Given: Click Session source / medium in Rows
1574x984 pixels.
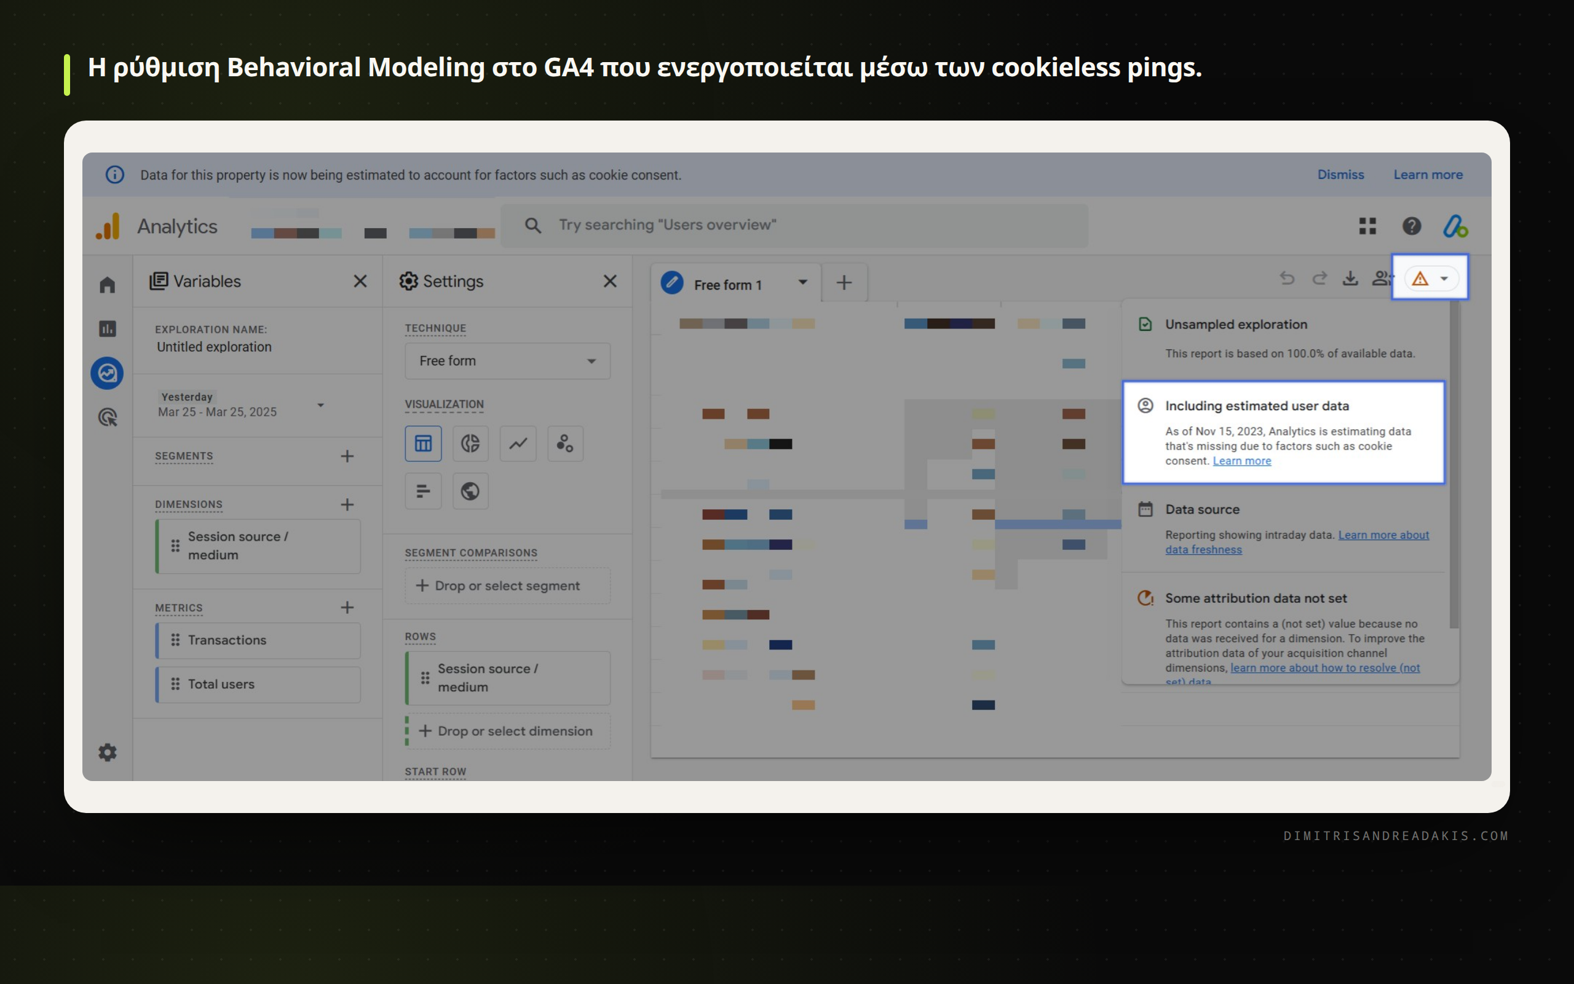Looking at the screenshot, I should point(507,678).
